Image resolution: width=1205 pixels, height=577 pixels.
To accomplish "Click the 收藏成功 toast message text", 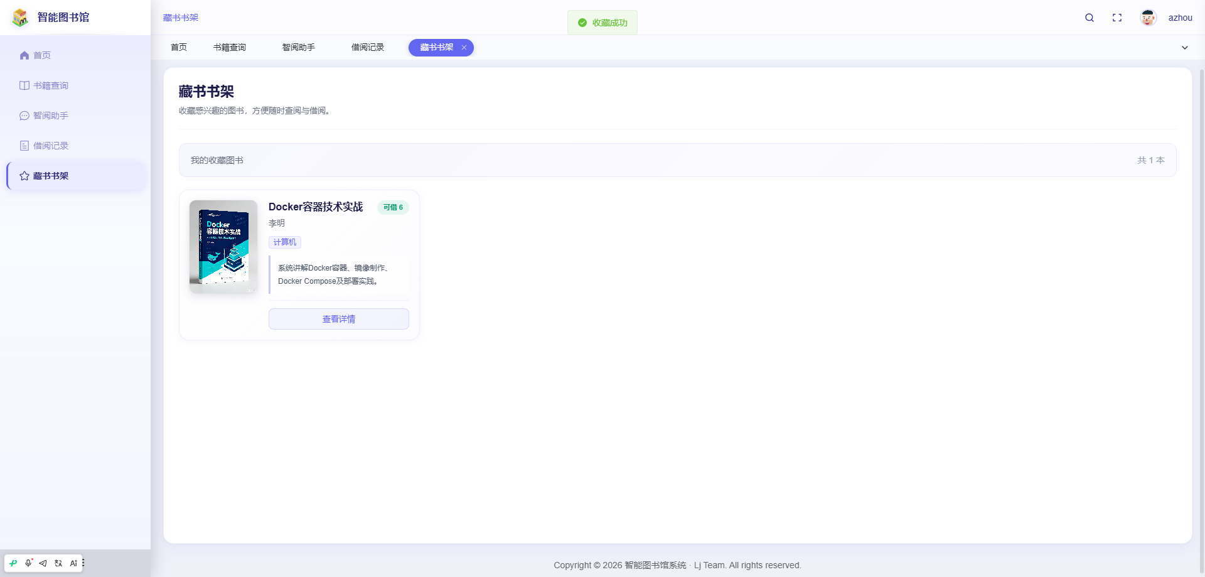I will pyautogui.click(x=610, y=23).
